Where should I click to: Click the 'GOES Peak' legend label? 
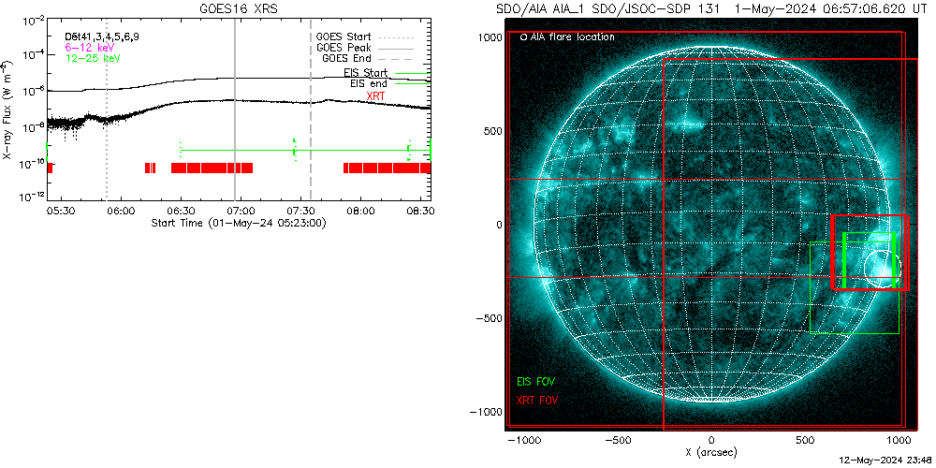coord(344,47)
